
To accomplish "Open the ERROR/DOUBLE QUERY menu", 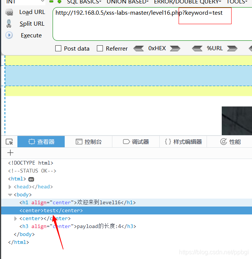I will [x=188, y=2].
